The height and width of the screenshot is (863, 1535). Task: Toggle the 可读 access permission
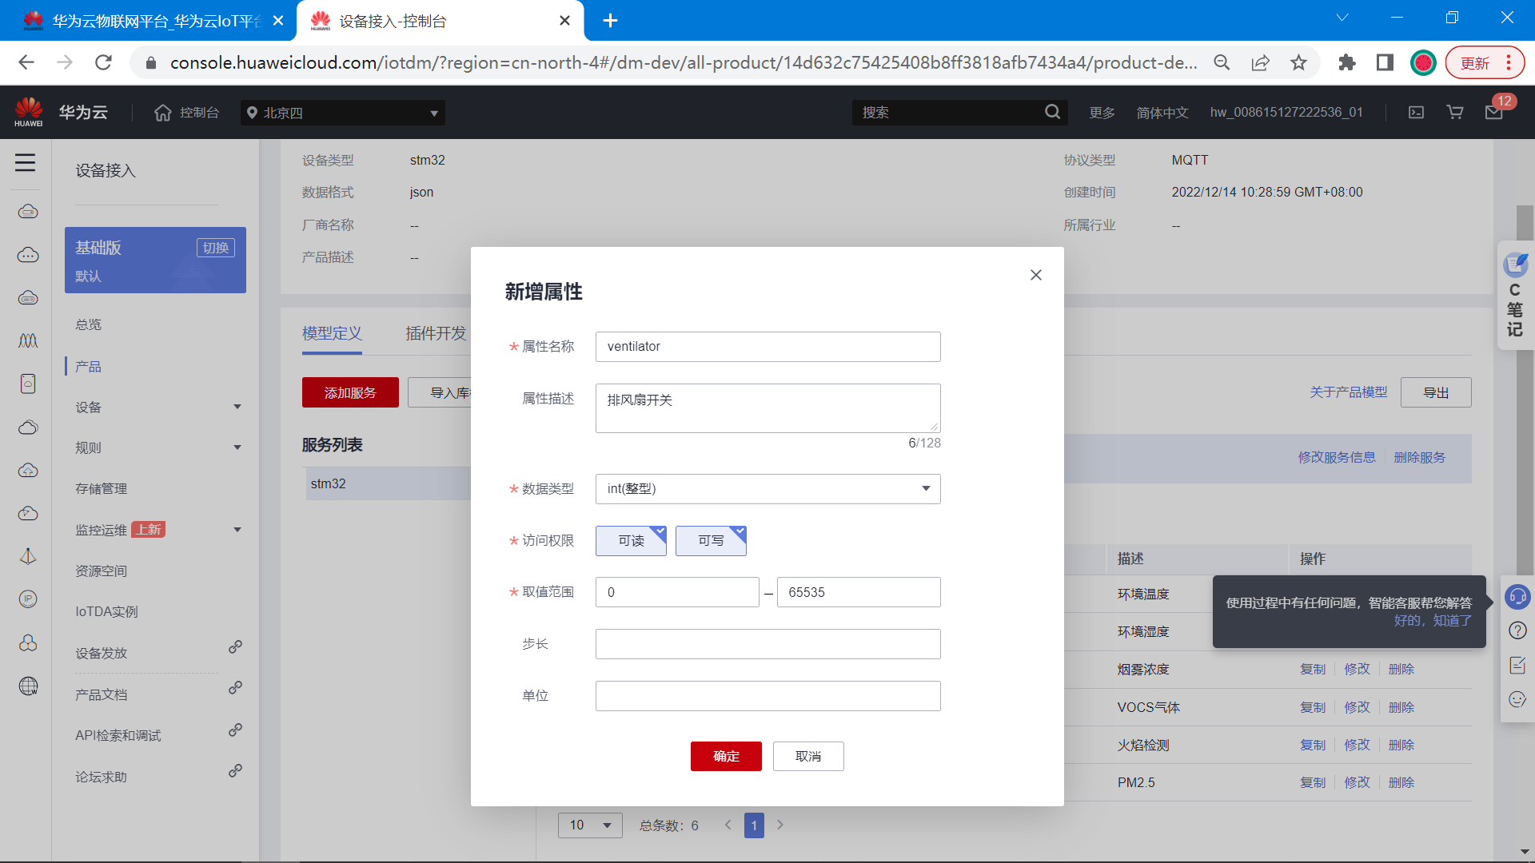coord(631,541)
